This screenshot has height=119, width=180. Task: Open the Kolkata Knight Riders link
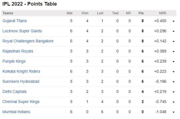tap(21, 71)
